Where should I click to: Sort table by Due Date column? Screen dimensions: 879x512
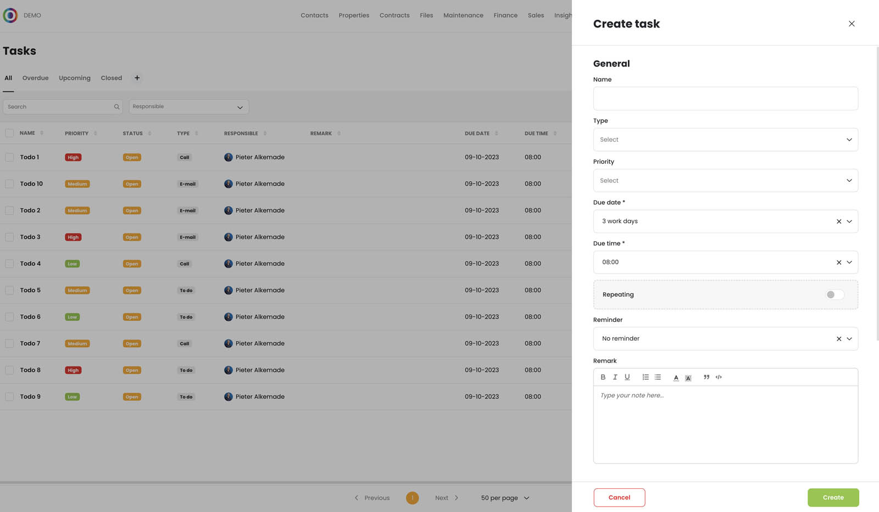[496, 133]
